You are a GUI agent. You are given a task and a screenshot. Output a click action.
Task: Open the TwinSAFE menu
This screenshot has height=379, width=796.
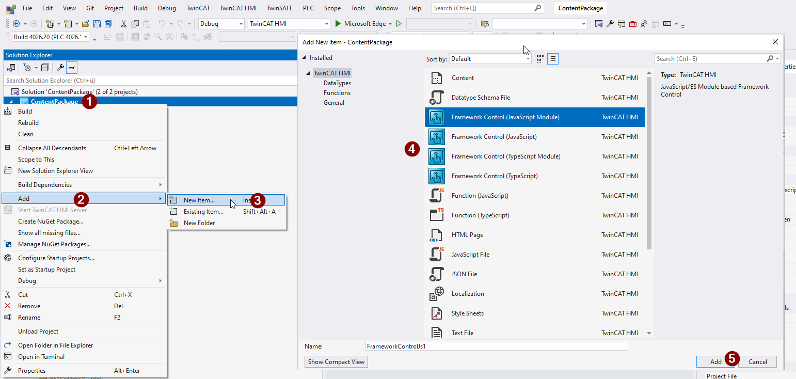(279, 8)
